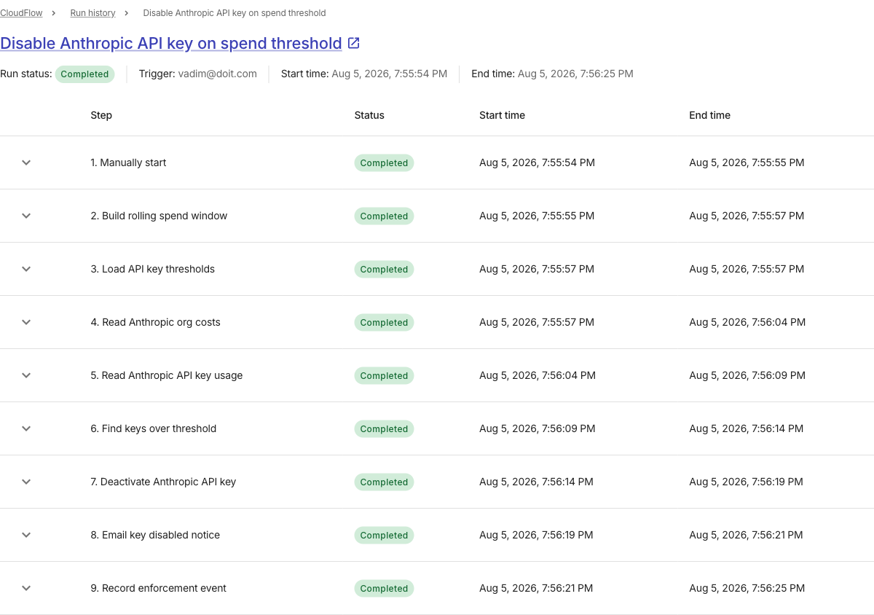Click Completed badge for Deactivate Anthropic API key
Viewport: 874px width, 615px height.
click(384, 482)
